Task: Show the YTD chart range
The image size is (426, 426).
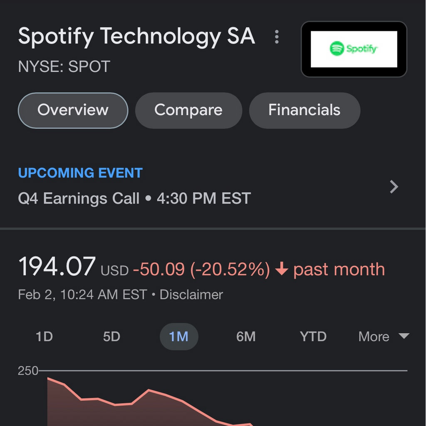Action: pos(313,337)
